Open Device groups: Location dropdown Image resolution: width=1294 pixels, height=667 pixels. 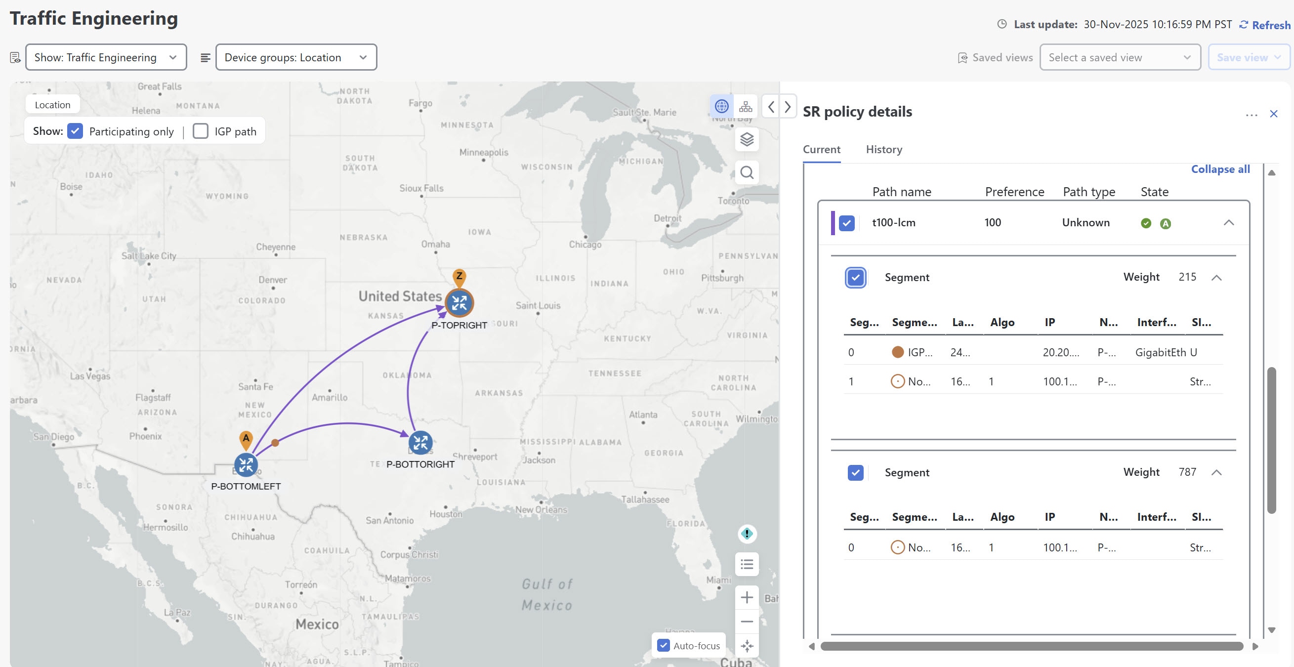pyautogui.click(x=296, y=57)
